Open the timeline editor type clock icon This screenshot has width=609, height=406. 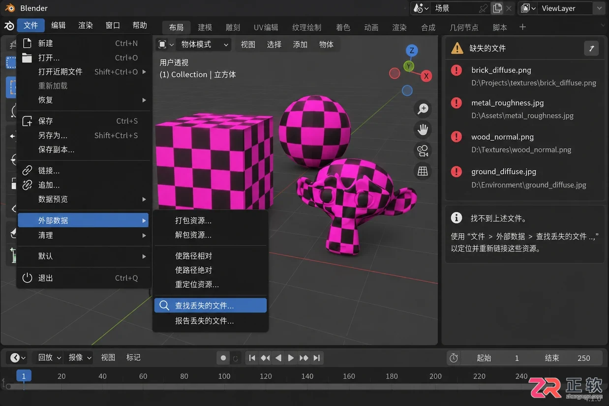(x=18, y=358)
